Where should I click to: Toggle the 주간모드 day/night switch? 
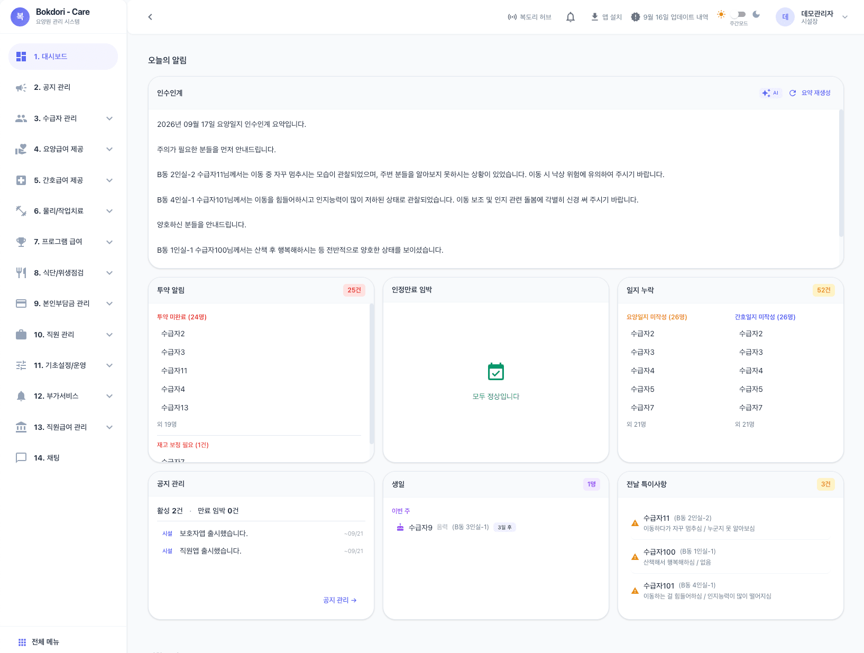739,14
